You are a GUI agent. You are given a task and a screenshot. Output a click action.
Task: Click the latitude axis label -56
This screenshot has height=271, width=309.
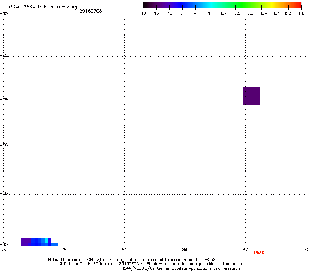(x=4, y=145)
